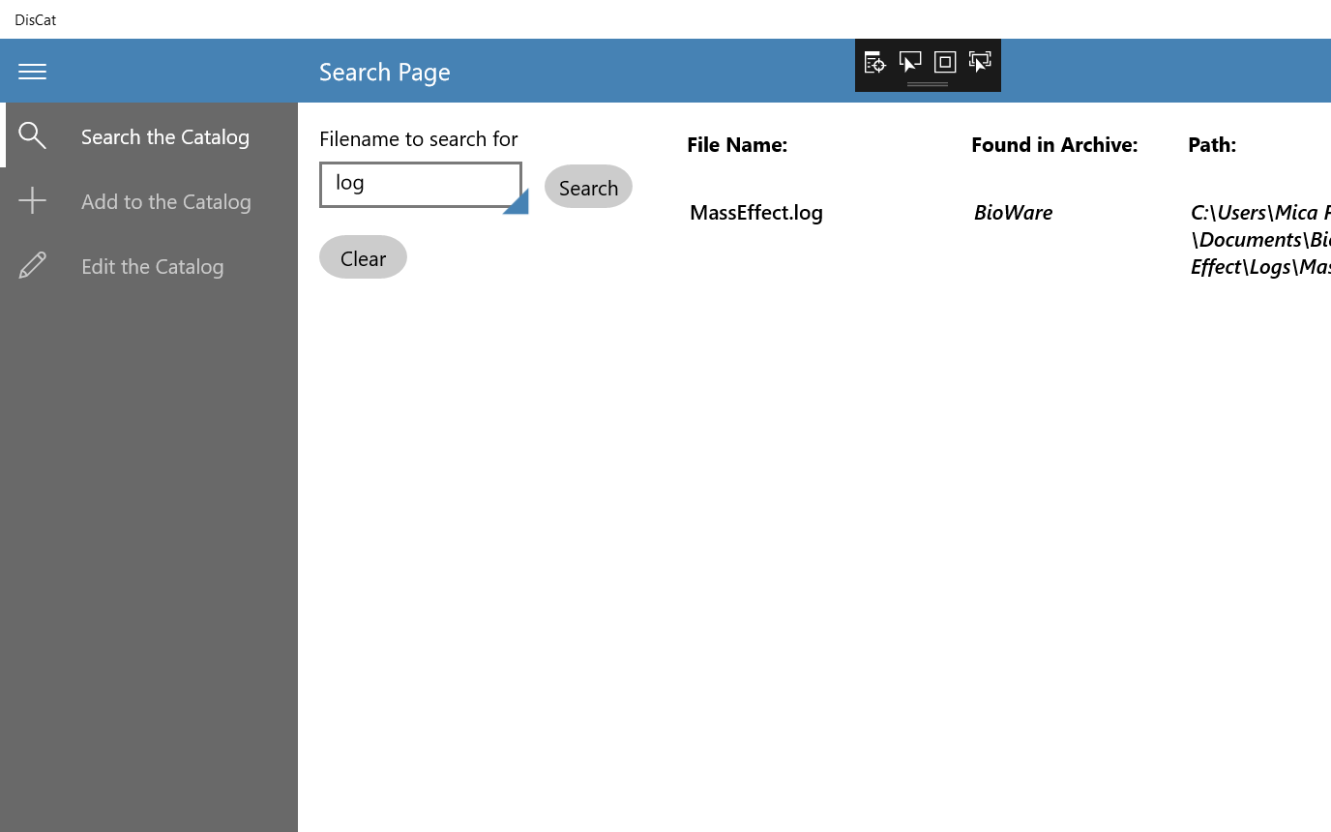Click the BioWare archive result

coord(1013,212)
